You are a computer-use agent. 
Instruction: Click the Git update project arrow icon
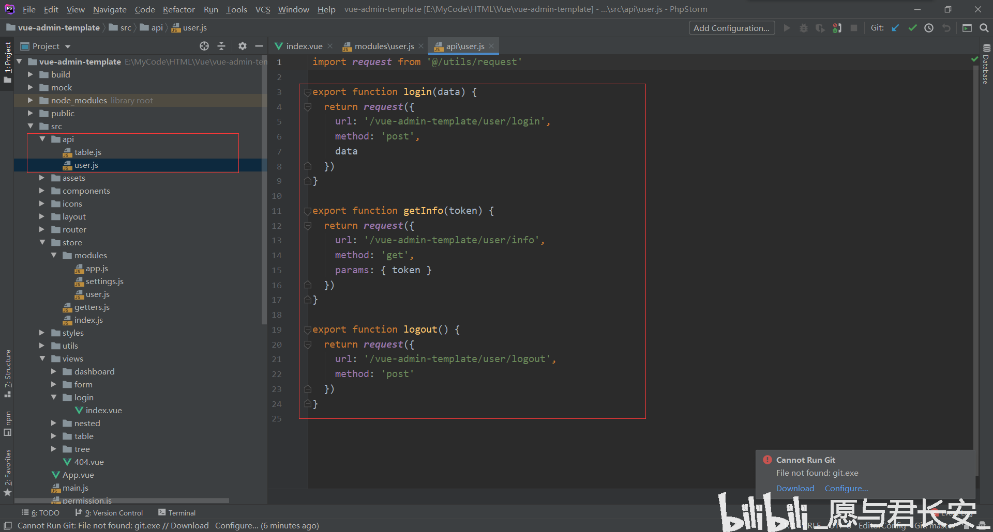point(895,28)
